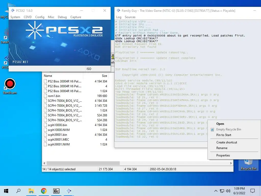Open the Sources menu in console window

pos(130,17)
